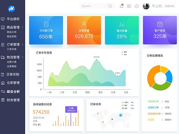Screen dimensions: 179x134
Task: Click the document icon on 今日新订单 card
Action: 46,24
